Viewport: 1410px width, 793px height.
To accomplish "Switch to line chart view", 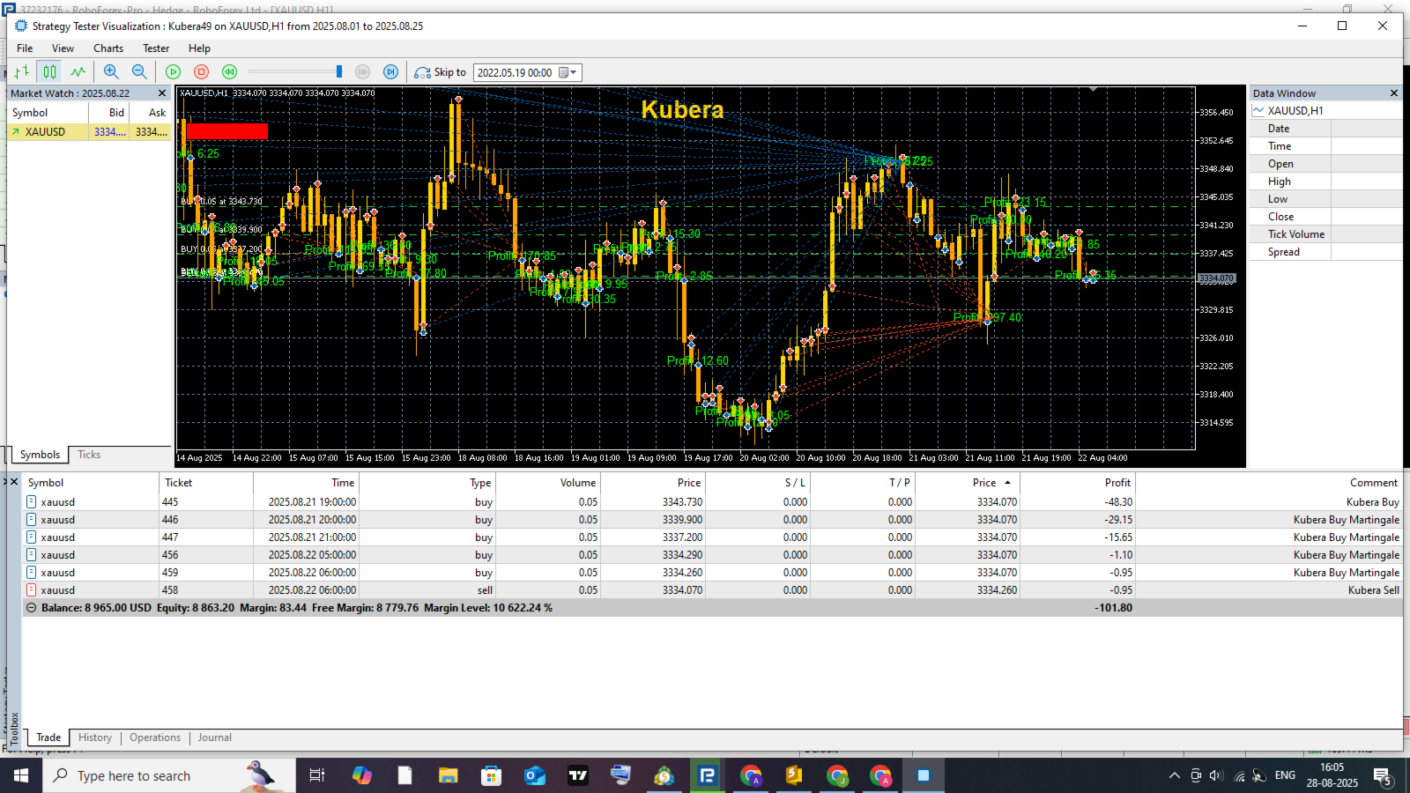I will tap(78, 72).
